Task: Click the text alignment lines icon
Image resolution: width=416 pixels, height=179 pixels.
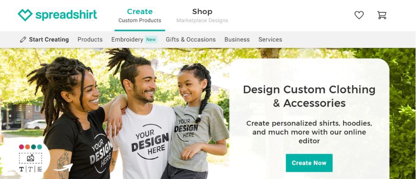Action: (39, 169)
